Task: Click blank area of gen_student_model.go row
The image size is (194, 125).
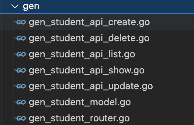Action: 162,102
